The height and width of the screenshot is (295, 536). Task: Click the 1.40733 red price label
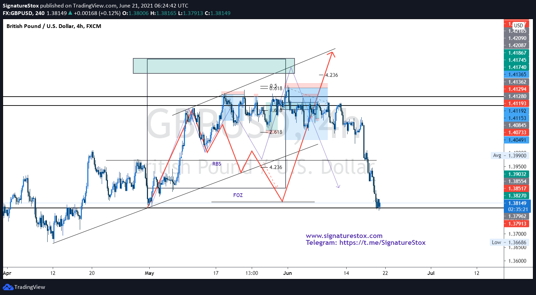click(x=517, y=132)
